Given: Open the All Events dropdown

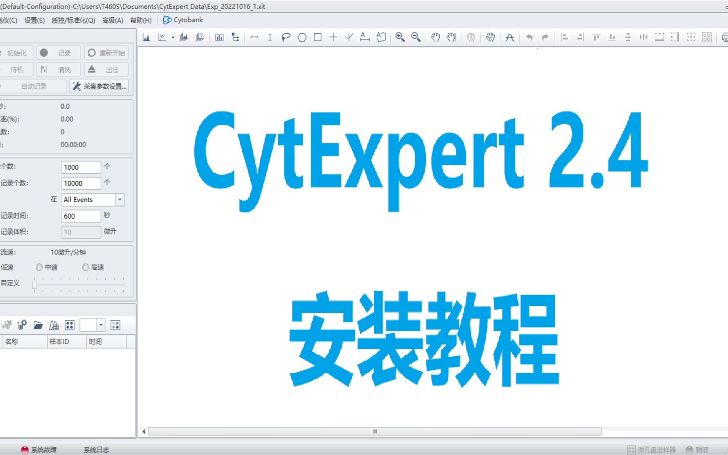Looking at the screenshot, I should click(120, 199).
